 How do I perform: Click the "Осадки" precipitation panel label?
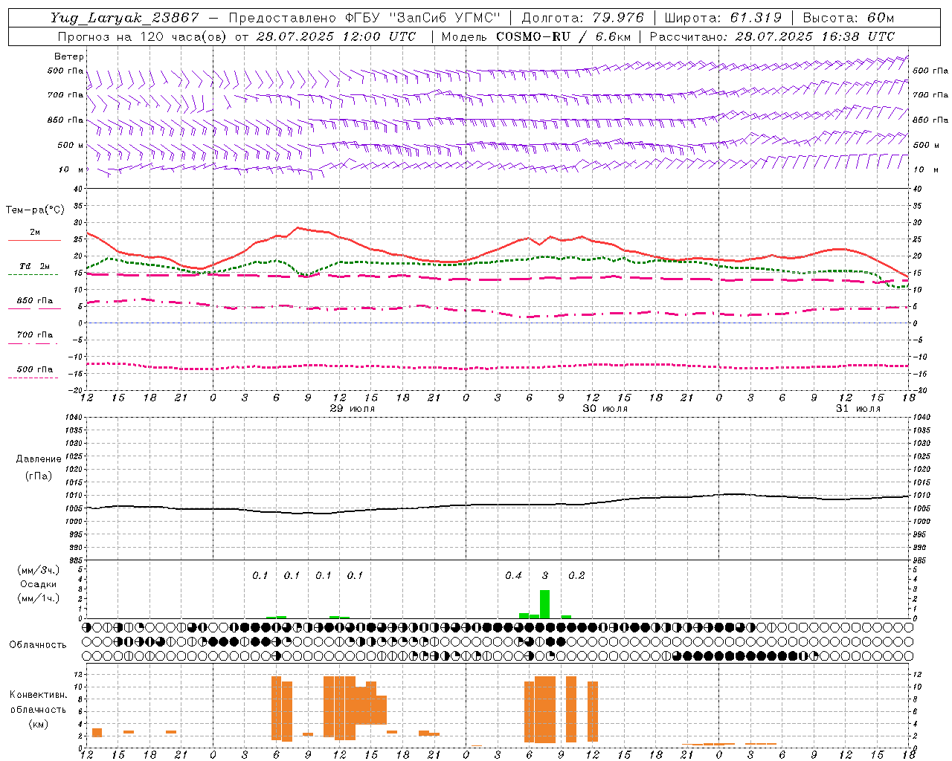click(x=39, y=584)
